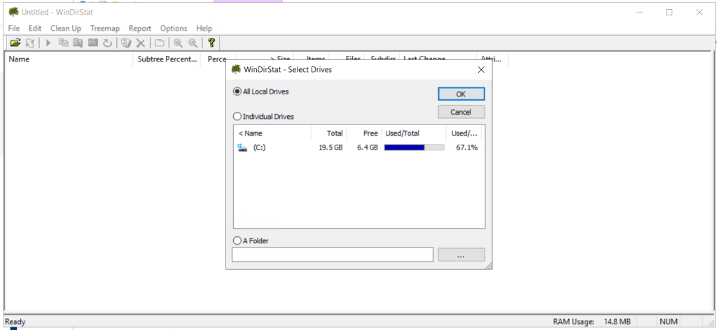Click the Zoom In magnifier icon
Screen dimensions: 717x330
(178, 43)
